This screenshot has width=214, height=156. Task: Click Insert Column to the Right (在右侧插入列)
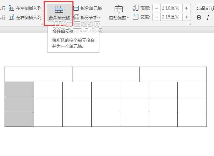coord(25,17)
